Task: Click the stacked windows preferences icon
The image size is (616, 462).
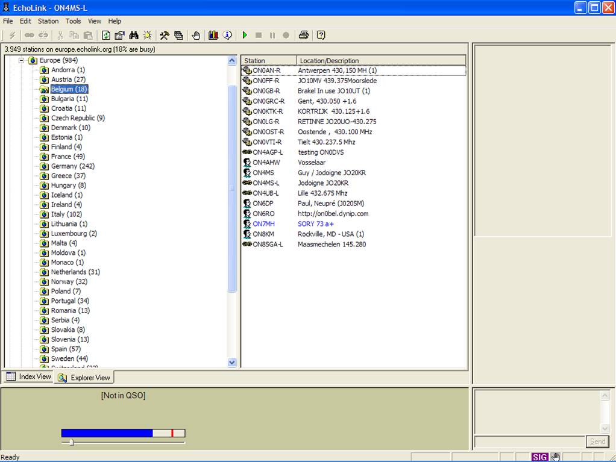Action: pos(178,36)
